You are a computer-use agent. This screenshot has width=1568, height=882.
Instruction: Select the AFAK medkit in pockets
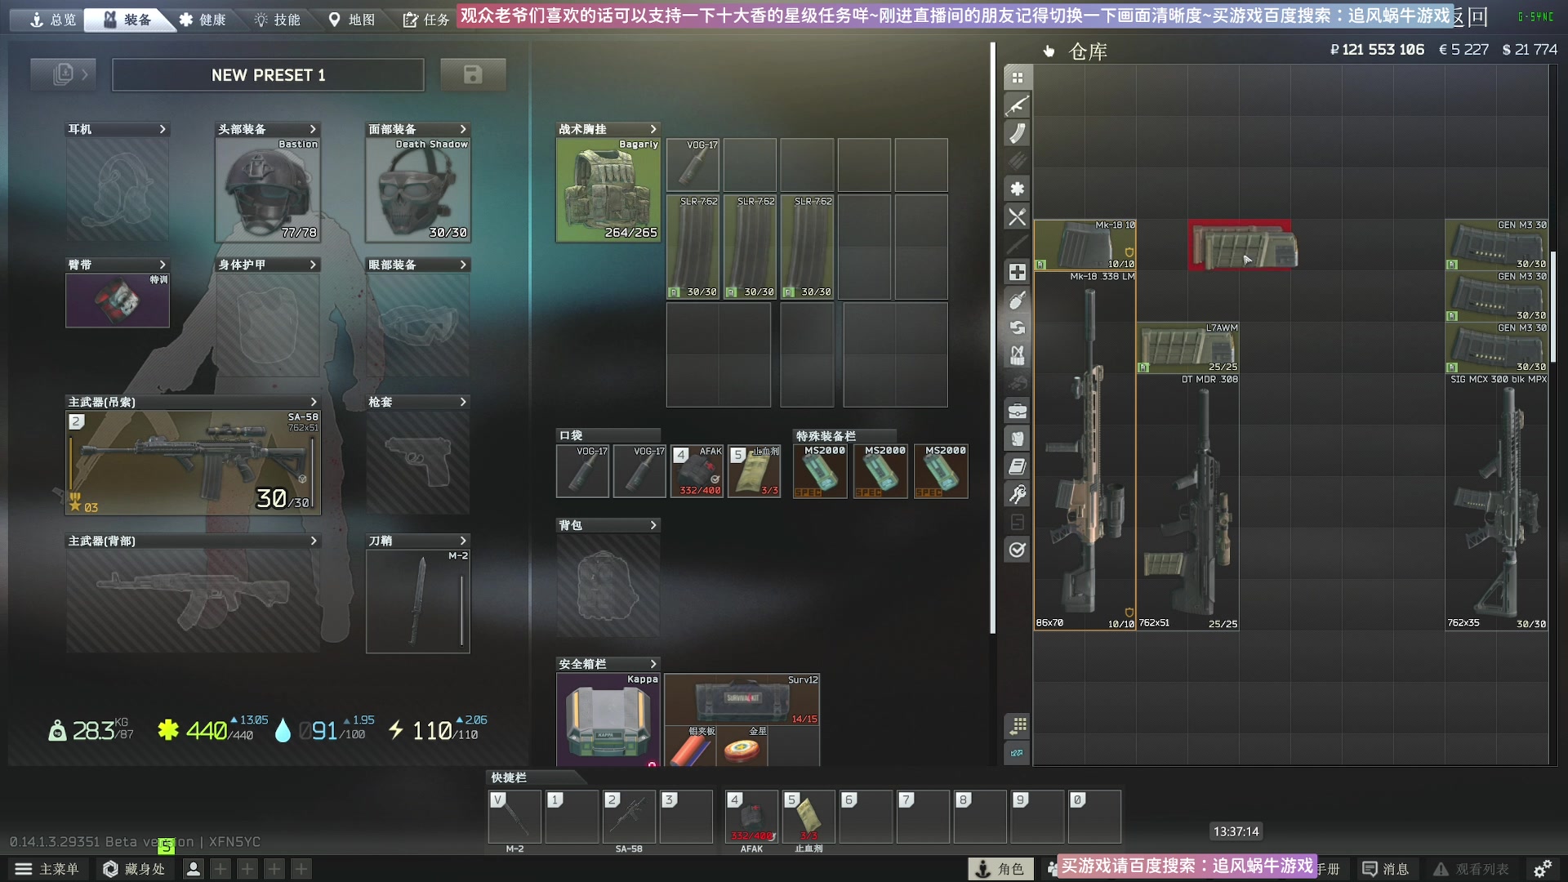[697, 471]
